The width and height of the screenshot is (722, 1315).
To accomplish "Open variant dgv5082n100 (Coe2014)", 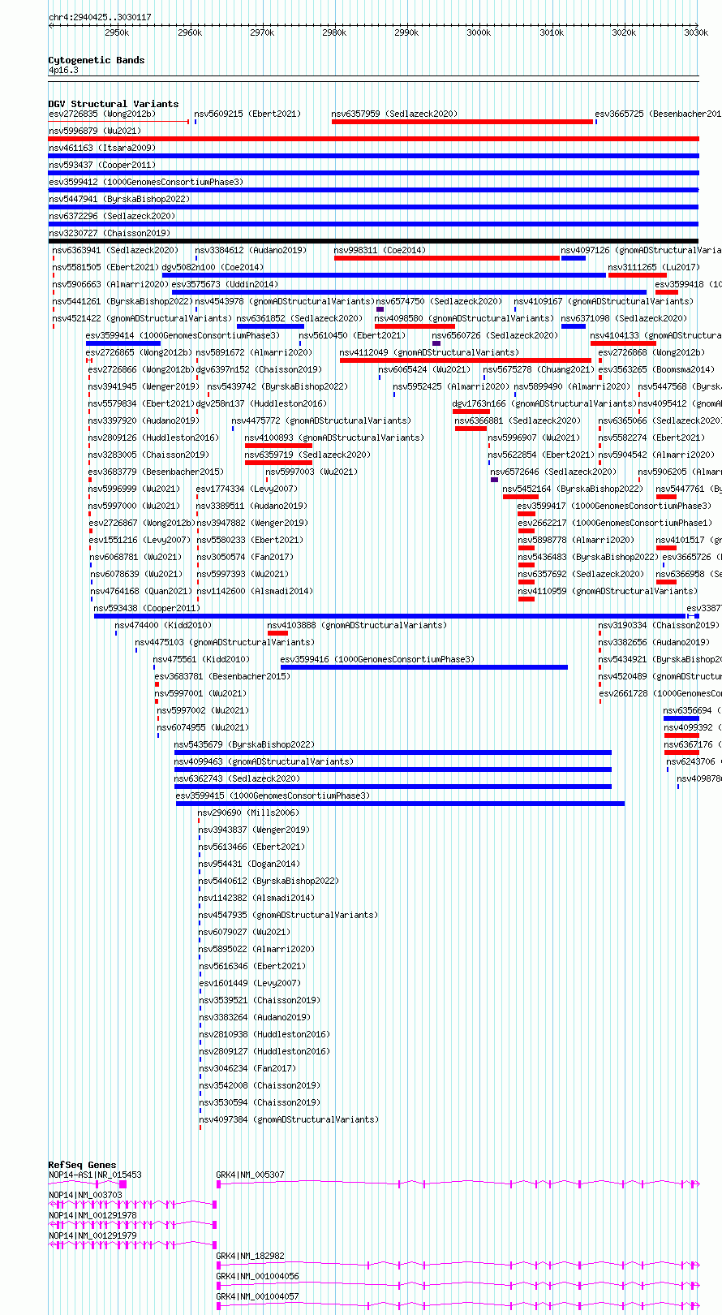I will 213,268.
